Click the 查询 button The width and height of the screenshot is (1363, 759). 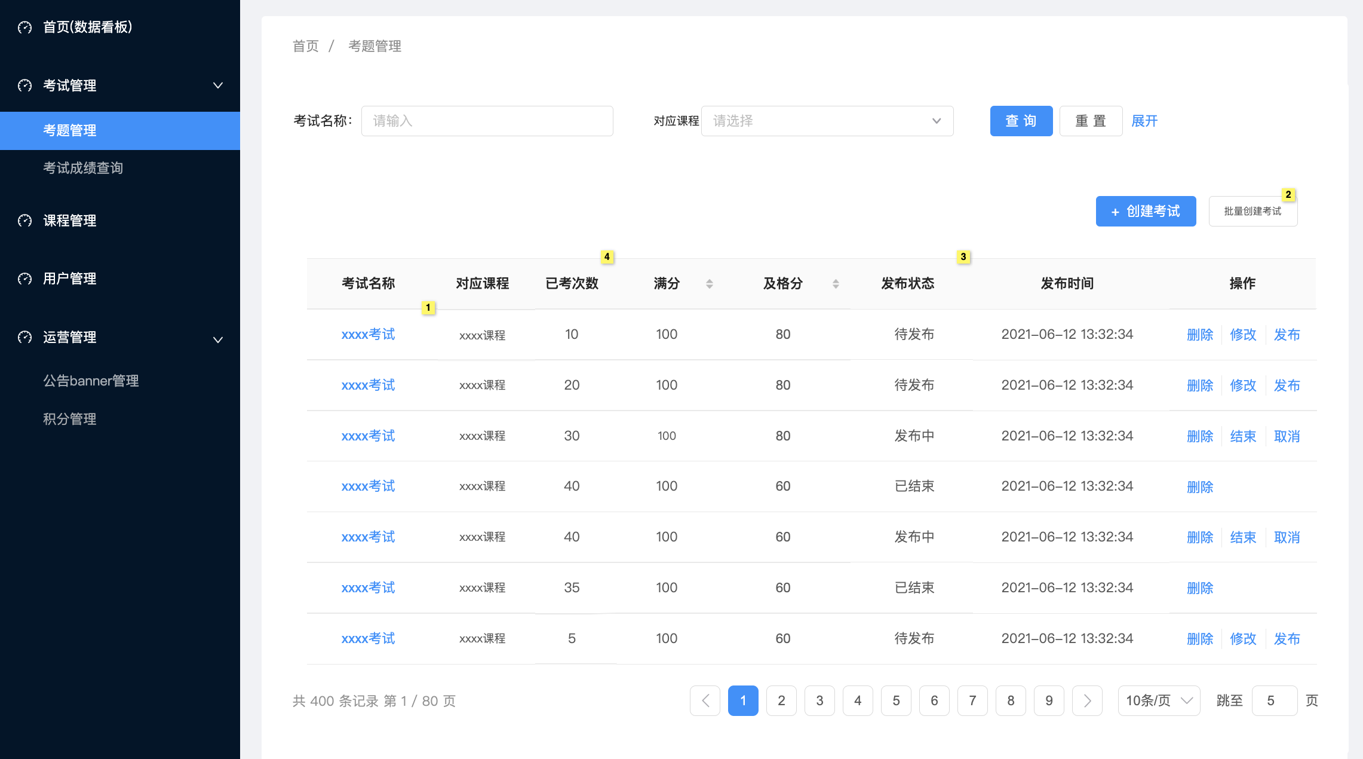1021,121
